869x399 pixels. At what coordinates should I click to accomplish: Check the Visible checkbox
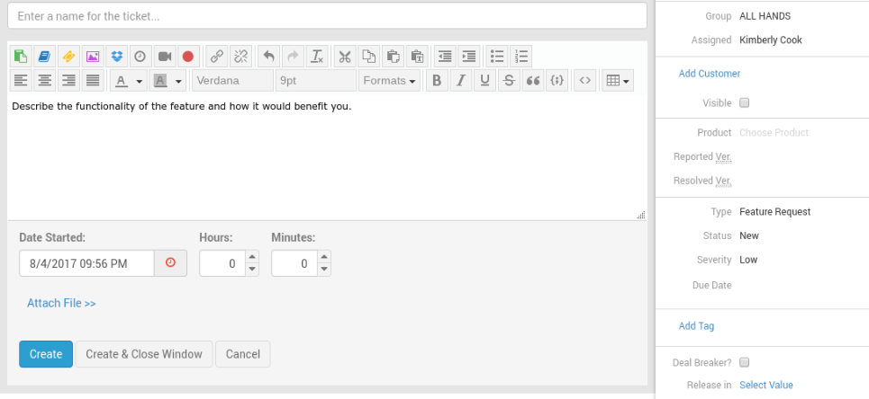click(745, 103)
